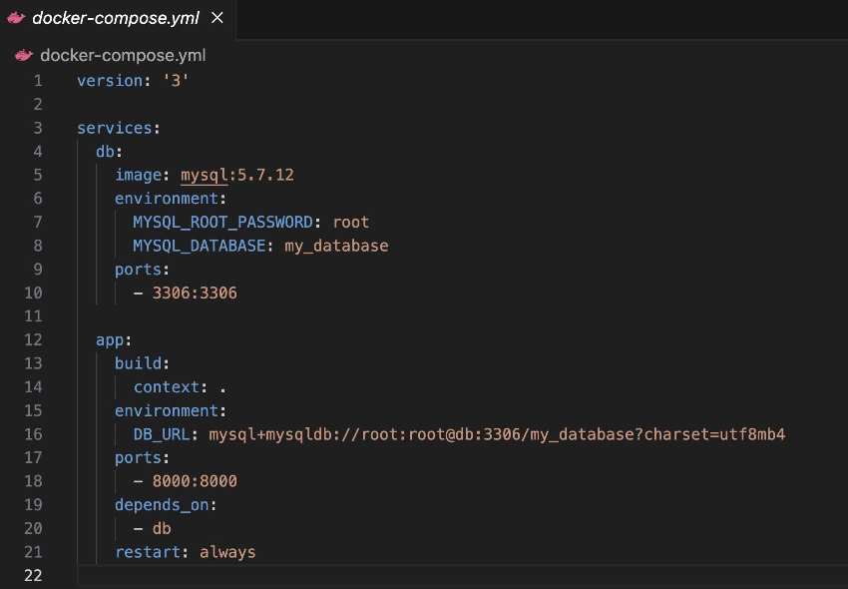The width and height of the screenshot is (848, 589).
Task: Click line number 16 in the gutter
Action: pyautogui.click(x=33, y=434)
